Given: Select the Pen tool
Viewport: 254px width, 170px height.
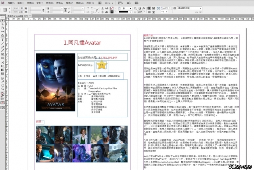Looking at the screenshot, I should [3, 47].
